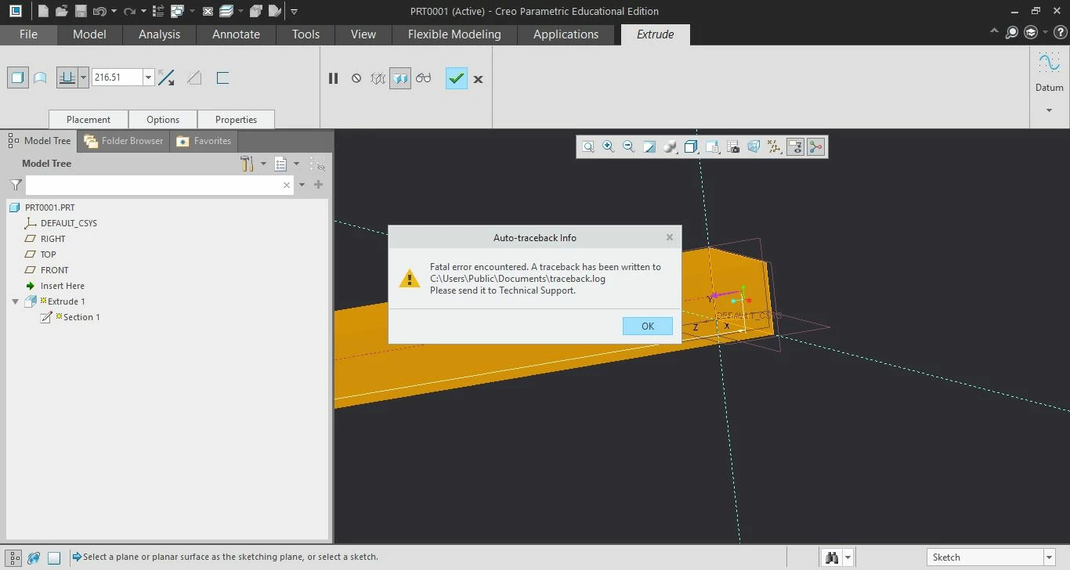Pause the Extrude tool
1070x570 pixels.
click(x=334, y=78)
